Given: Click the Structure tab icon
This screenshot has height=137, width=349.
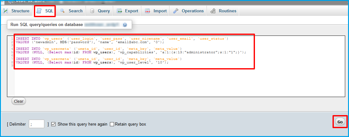Looking at the screenshot, I should point(6,11).
